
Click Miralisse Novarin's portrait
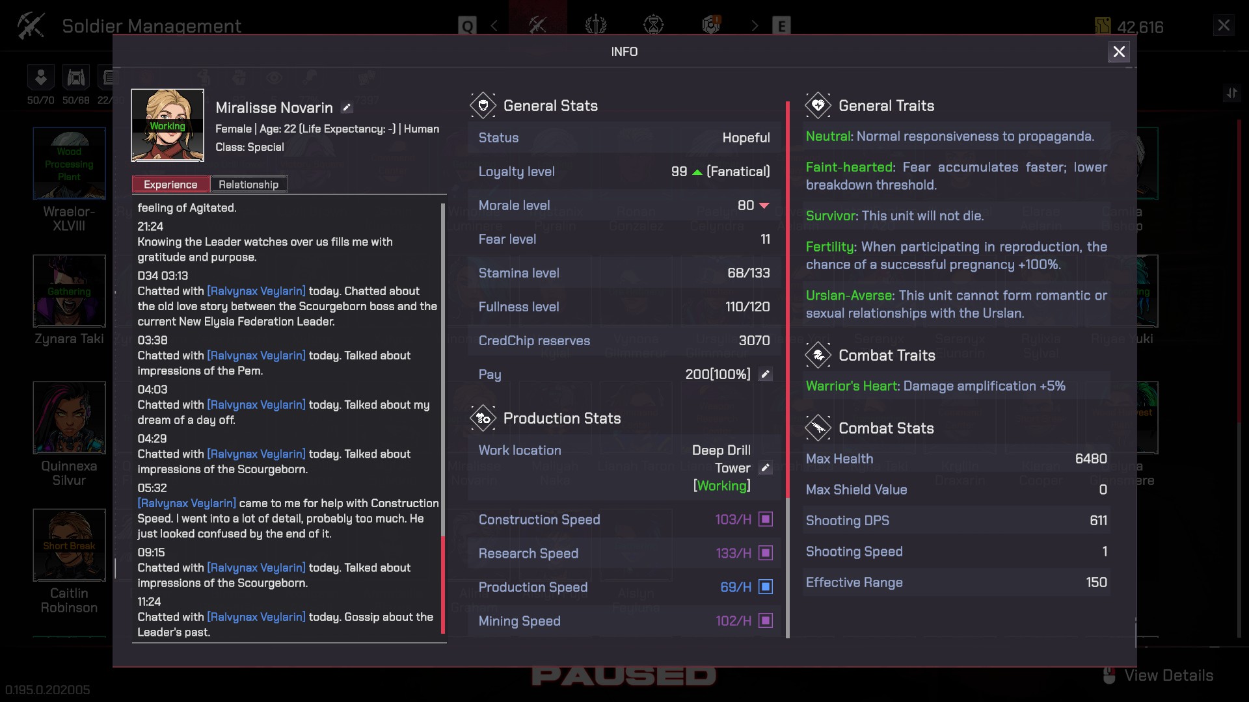[167, 125]
